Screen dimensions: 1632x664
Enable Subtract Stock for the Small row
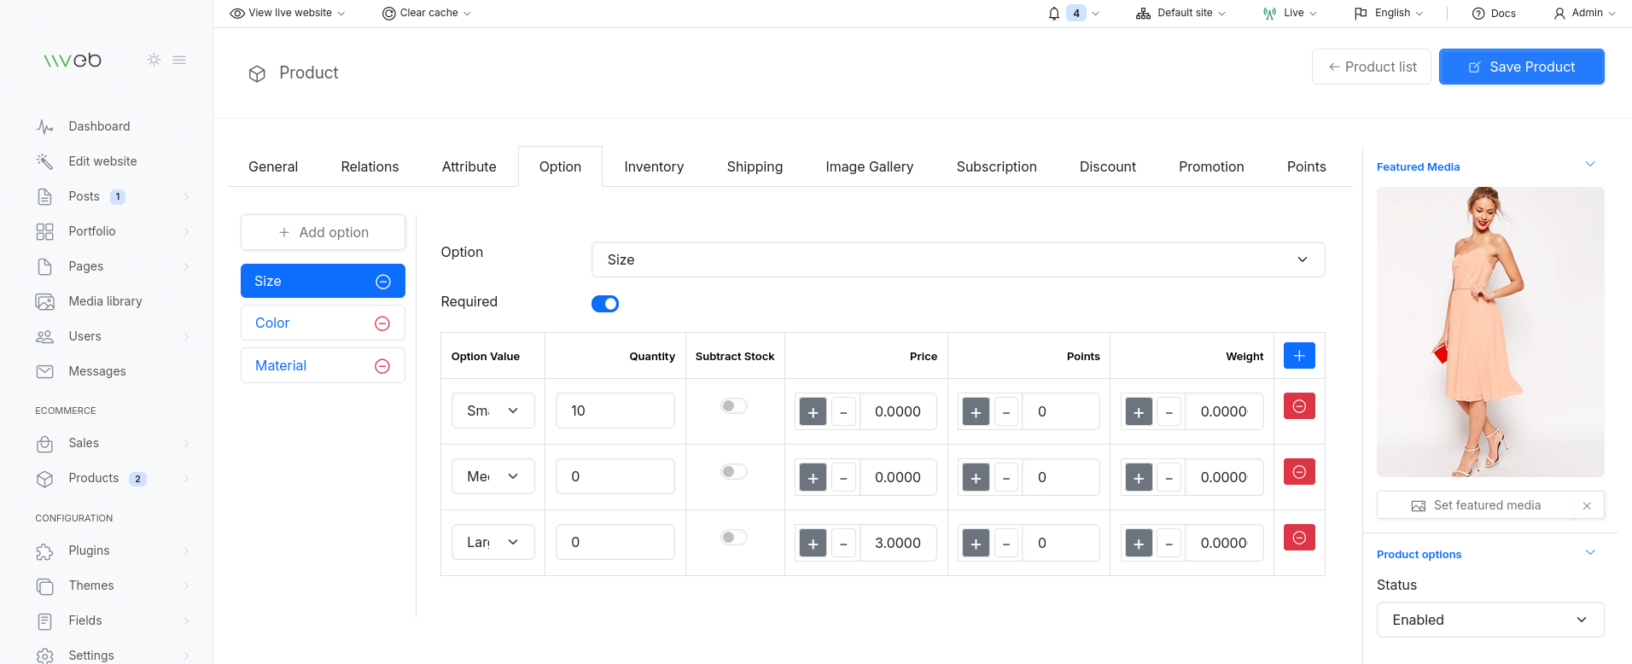(733, 406)
